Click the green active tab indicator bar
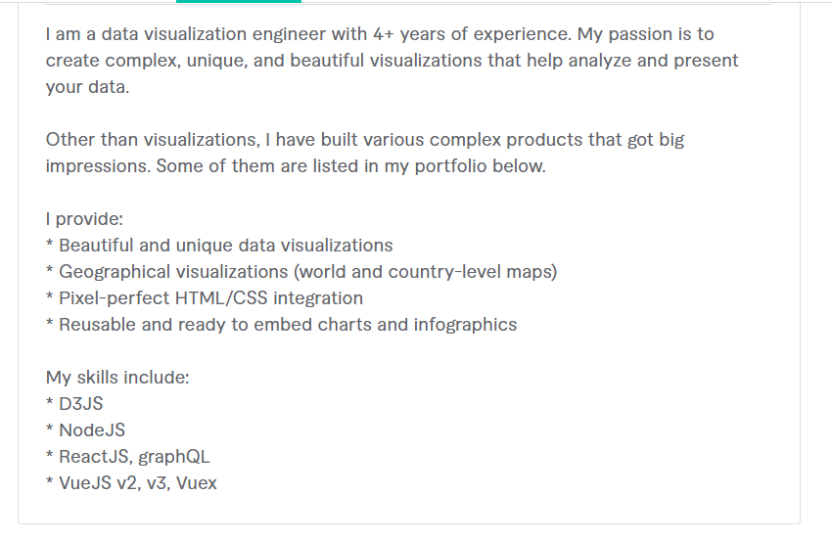The width and height of the screenshot is (832, 541). 238,2
